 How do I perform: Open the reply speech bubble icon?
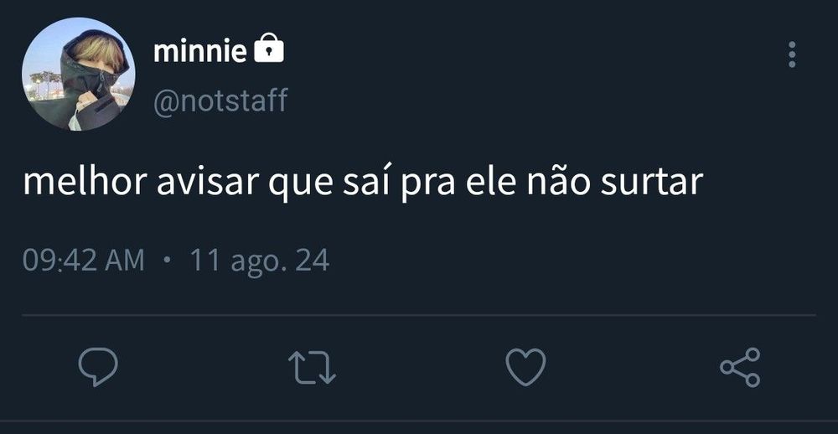click(x=98, y=367)
